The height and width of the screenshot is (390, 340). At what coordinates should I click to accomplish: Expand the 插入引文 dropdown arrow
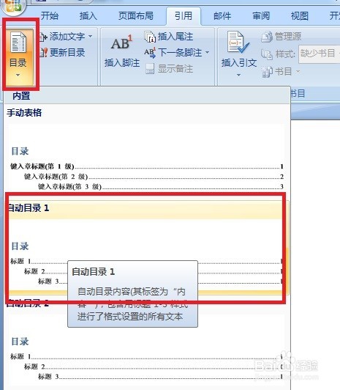[238, 75]
